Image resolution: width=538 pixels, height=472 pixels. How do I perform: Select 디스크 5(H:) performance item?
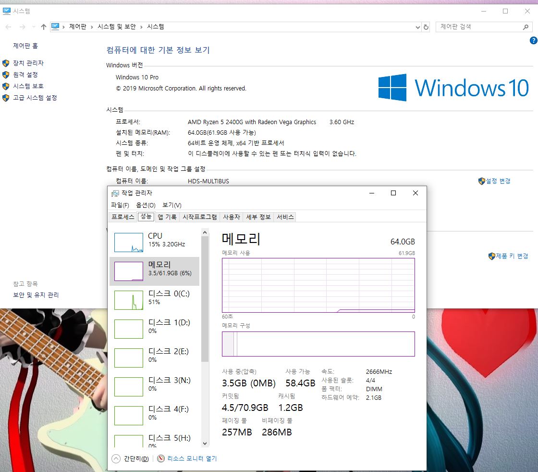coord(154,439)
